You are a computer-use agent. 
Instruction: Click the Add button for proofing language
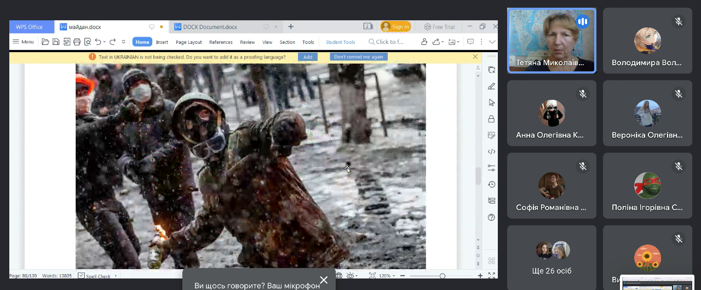(x=307, y=57)
